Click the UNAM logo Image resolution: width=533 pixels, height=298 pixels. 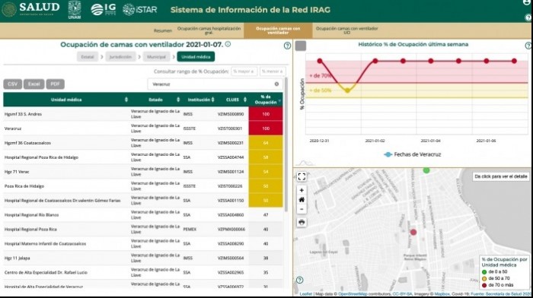click(75, 10)
